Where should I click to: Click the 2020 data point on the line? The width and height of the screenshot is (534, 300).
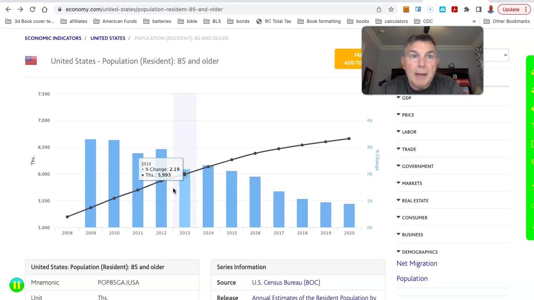349,139
